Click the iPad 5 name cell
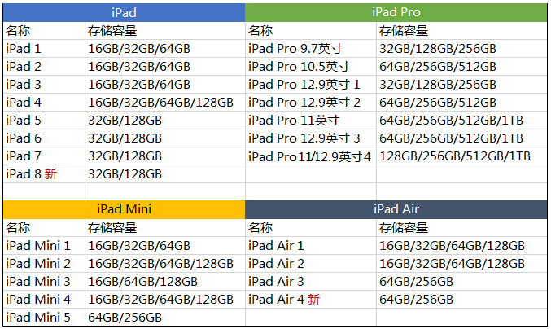The width and height of the screenshot is (551, 329). [x=44, y=121]
